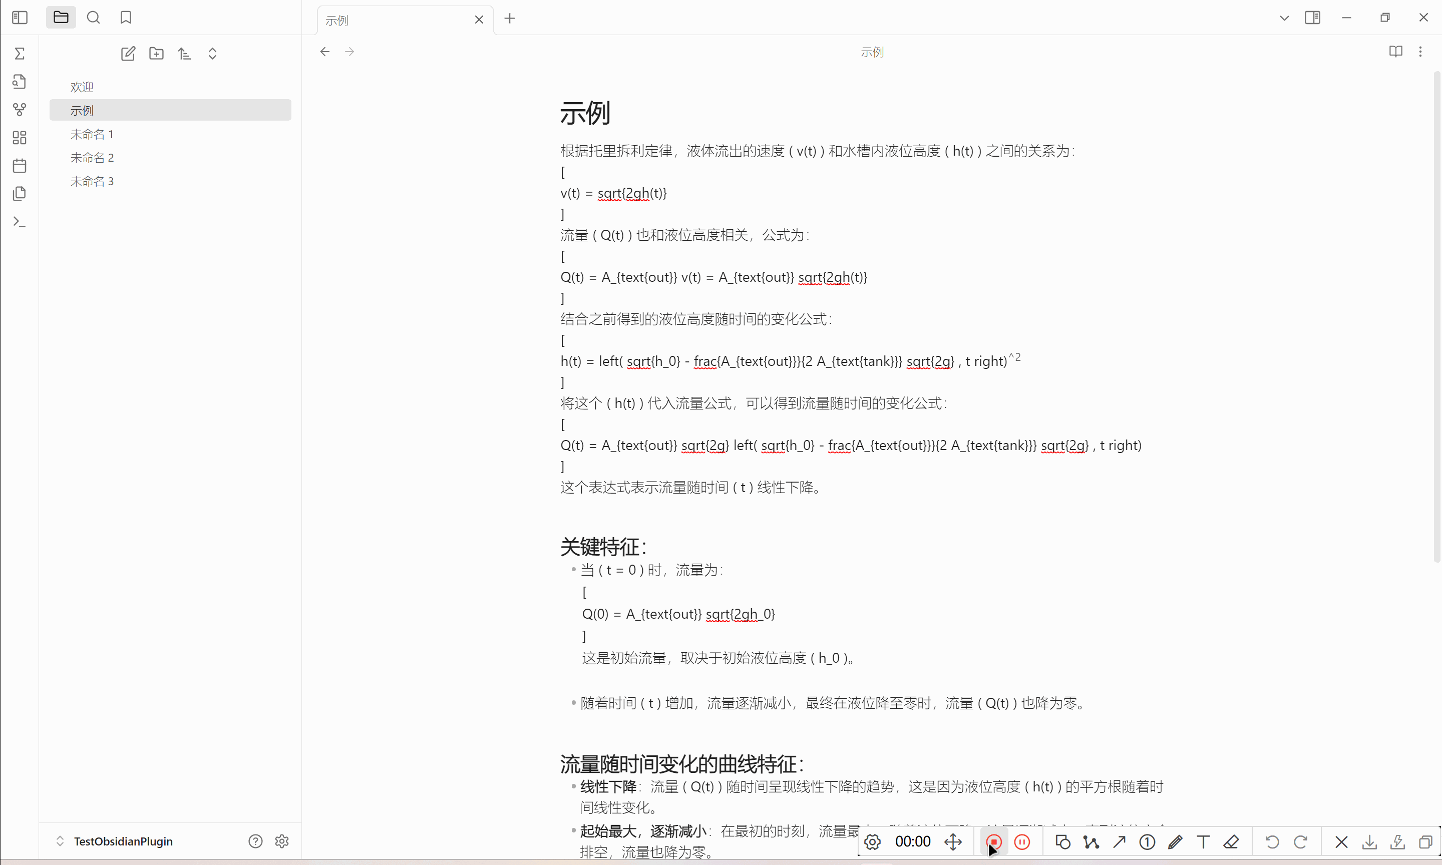1442x865 pixels.
Task: Select the numbered marker tool
Action: [1147, 841]
